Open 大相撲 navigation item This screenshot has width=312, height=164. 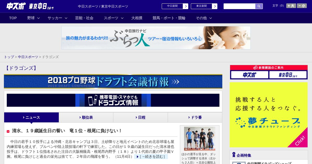137,18
